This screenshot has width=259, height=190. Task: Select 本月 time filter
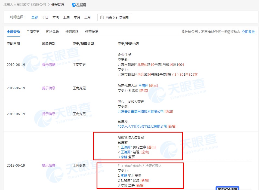point(77,17)
